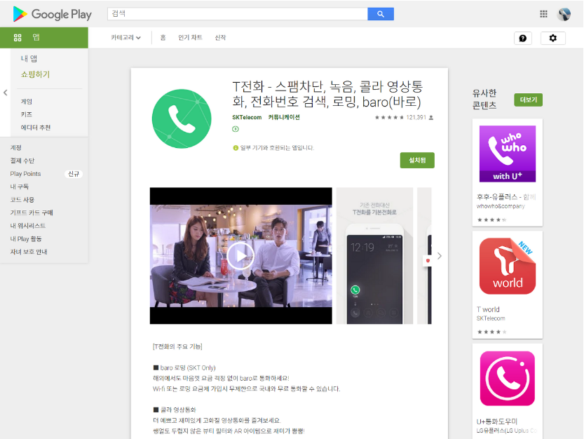Show next screenshots with right arrow

point(440,256)
